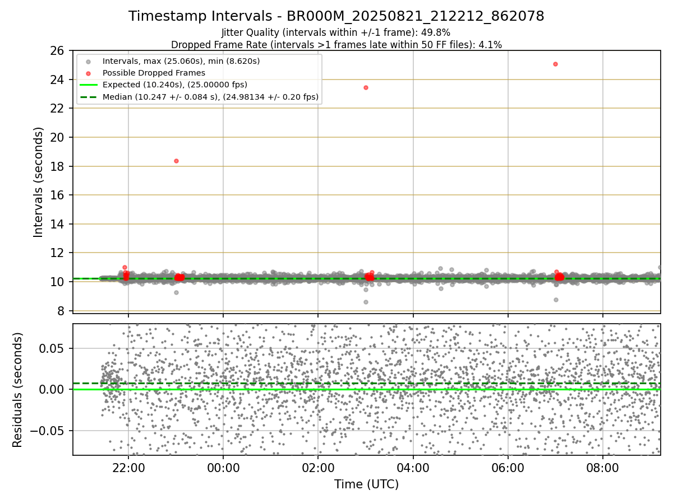Click the plot title 'Timestamp Intervals - BR000M_20250821_212212_862078'
Viewport: 673px width, 504px height.
click(336, 16)
